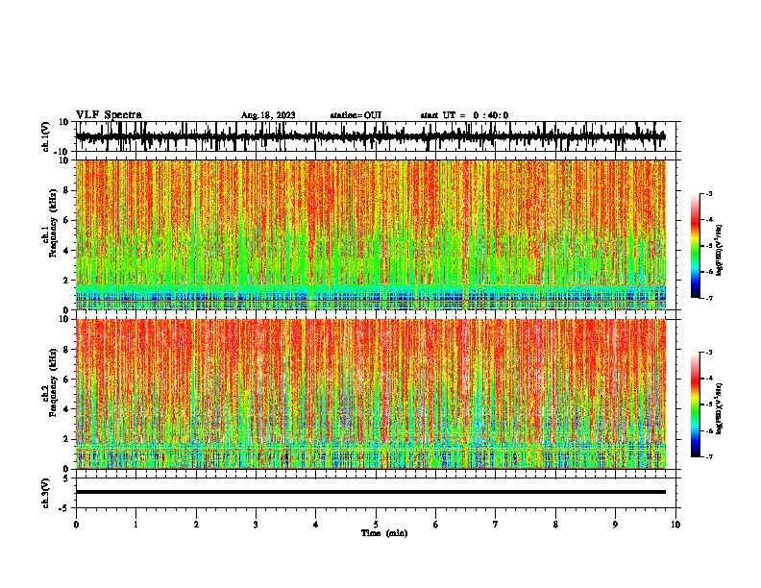Click time axis tick label "8"
The image size is (761, 588).
[x=555, y=525]
